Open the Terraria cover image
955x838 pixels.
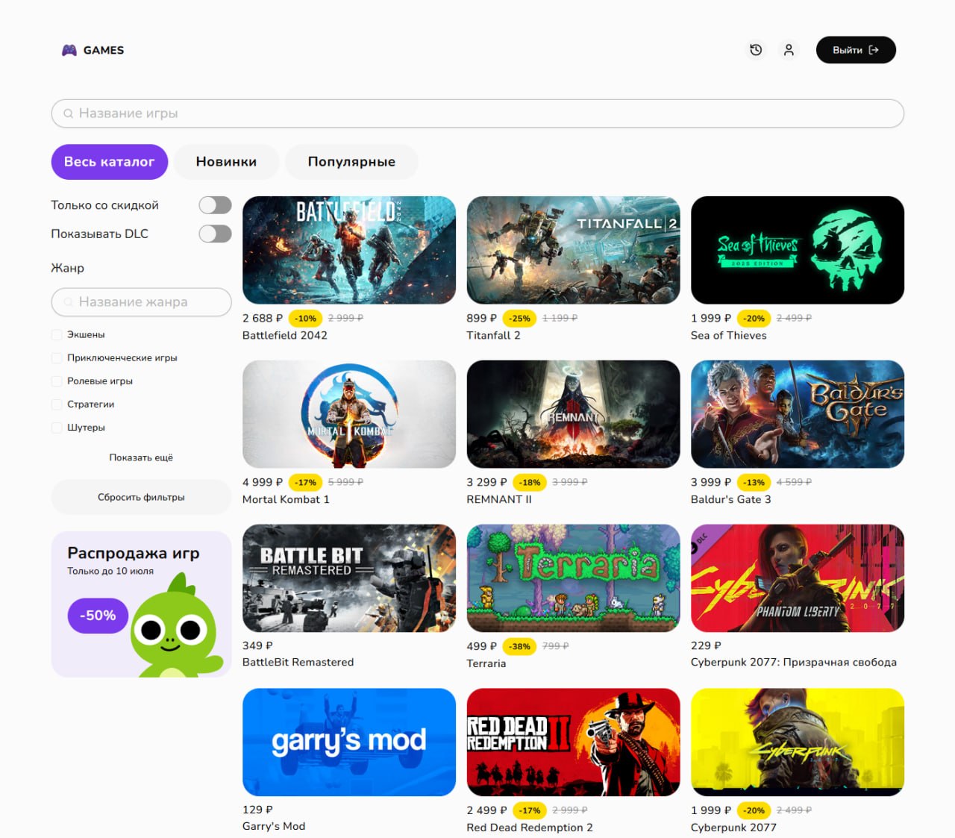(573, 578)
